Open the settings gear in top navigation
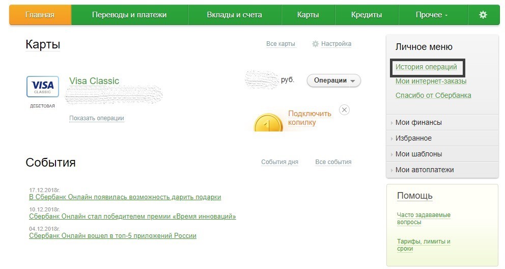 click(x=483, y=15)
